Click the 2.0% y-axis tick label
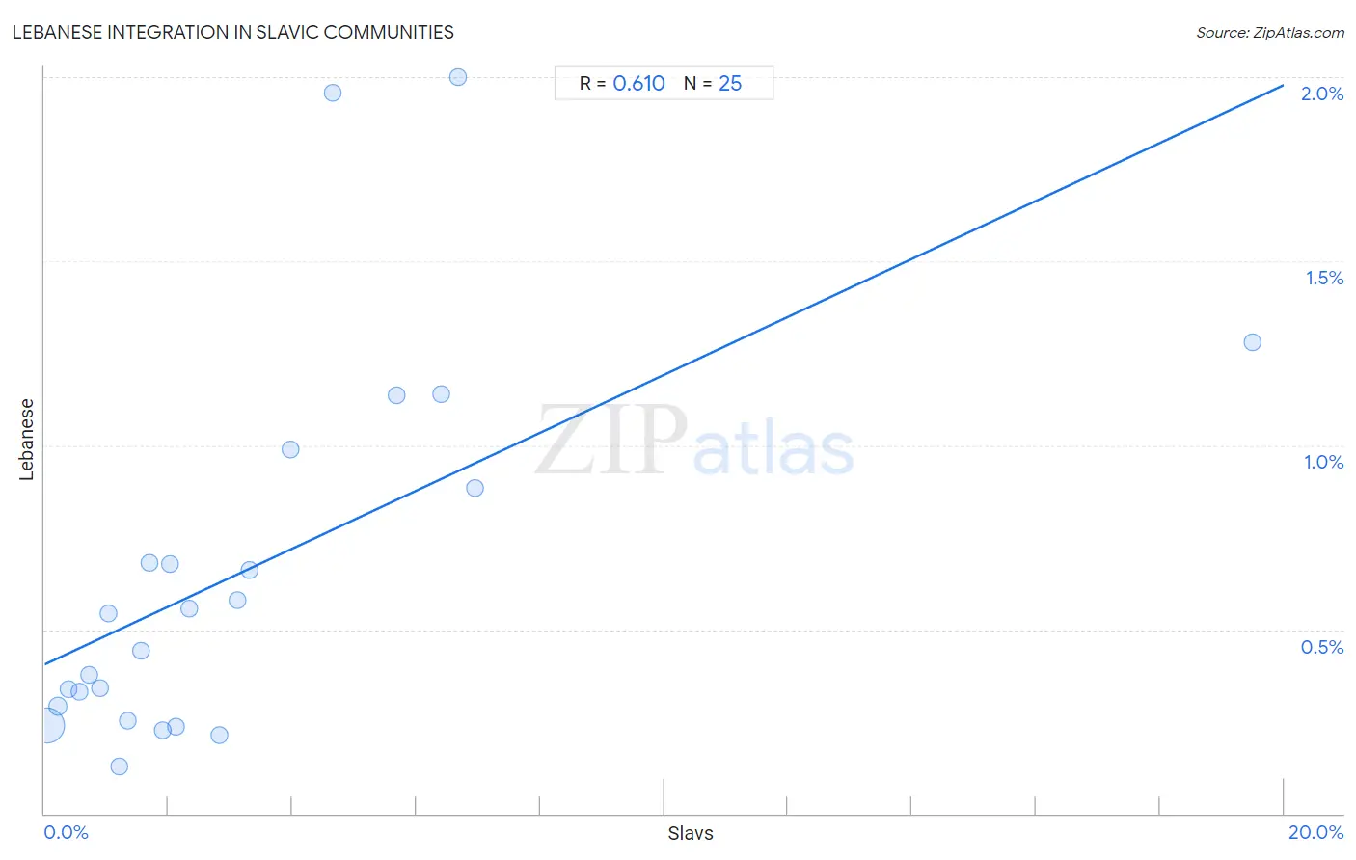The image size is (1356, 860). 1322,94
